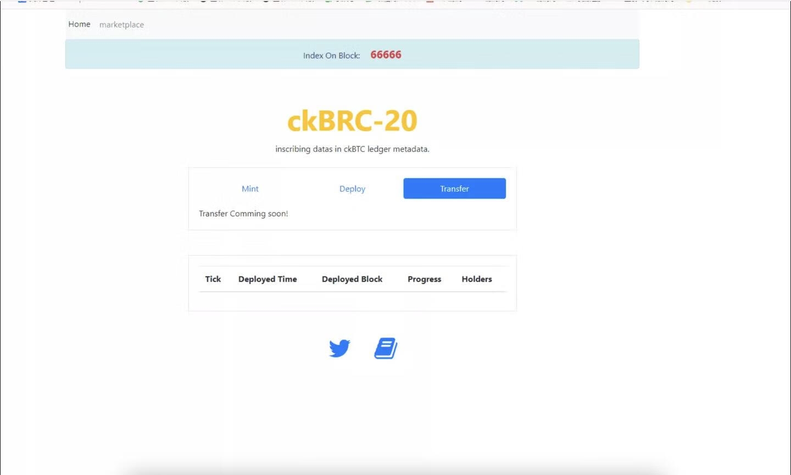Open the Twitter bird icon link

click(x=339, y=348)
